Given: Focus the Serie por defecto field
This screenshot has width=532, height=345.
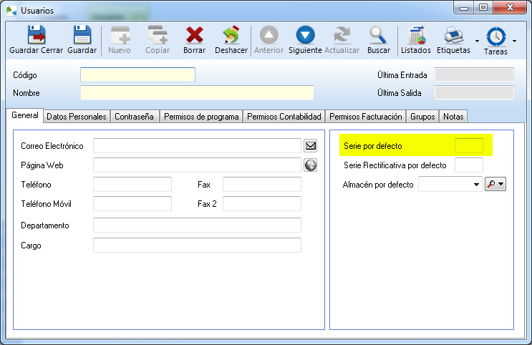Looking at the screenshot, I should coord(469,146).
